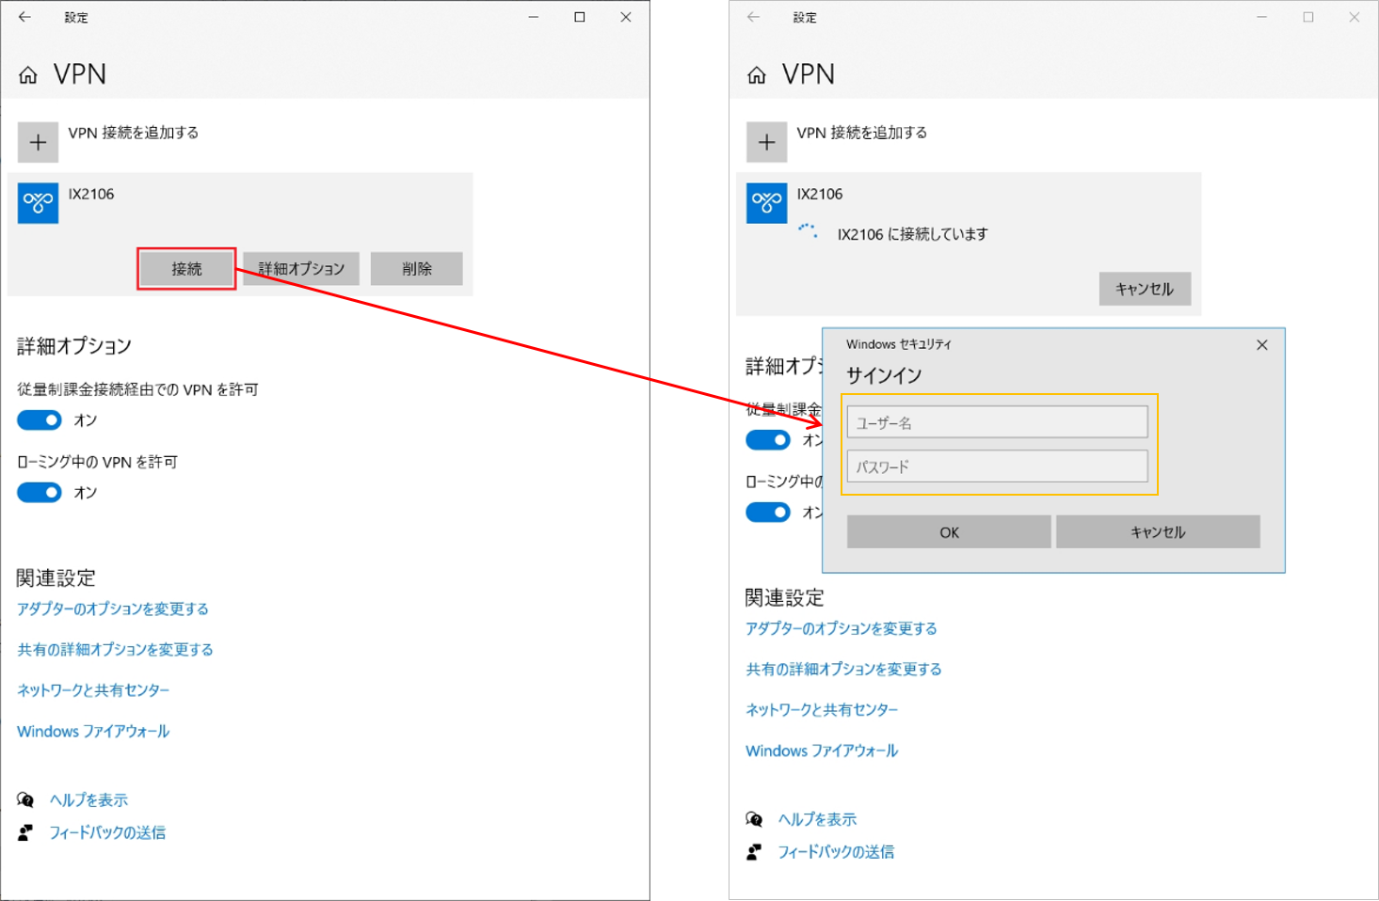Click キャンセル in the sign-in dialog

point(1157,532)
